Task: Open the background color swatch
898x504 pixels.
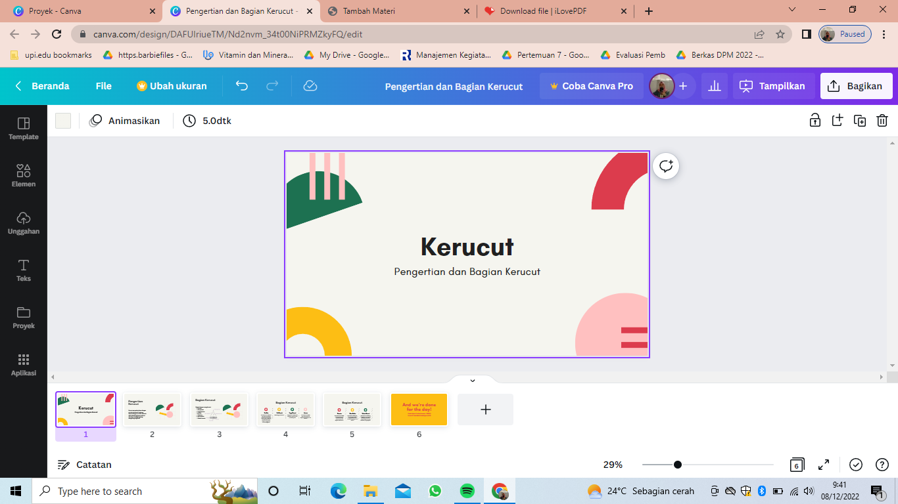Action: (63, 121)
